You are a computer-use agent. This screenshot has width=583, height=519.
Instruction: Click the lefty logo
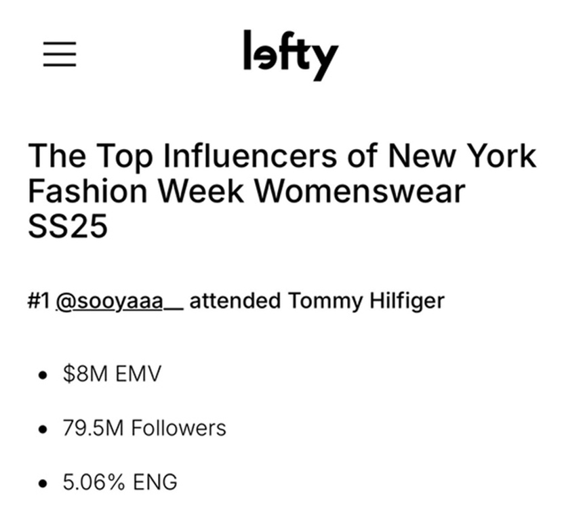tap(290, 53)
